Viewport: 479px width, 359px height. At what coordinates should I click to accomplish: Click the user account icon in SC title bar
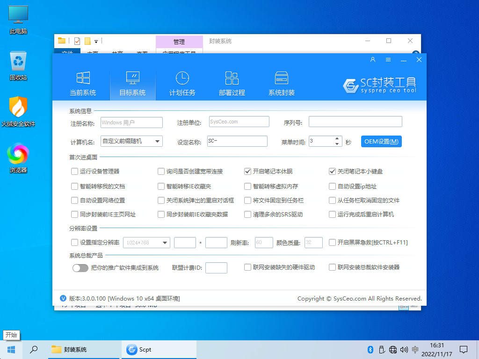point(373,59)
